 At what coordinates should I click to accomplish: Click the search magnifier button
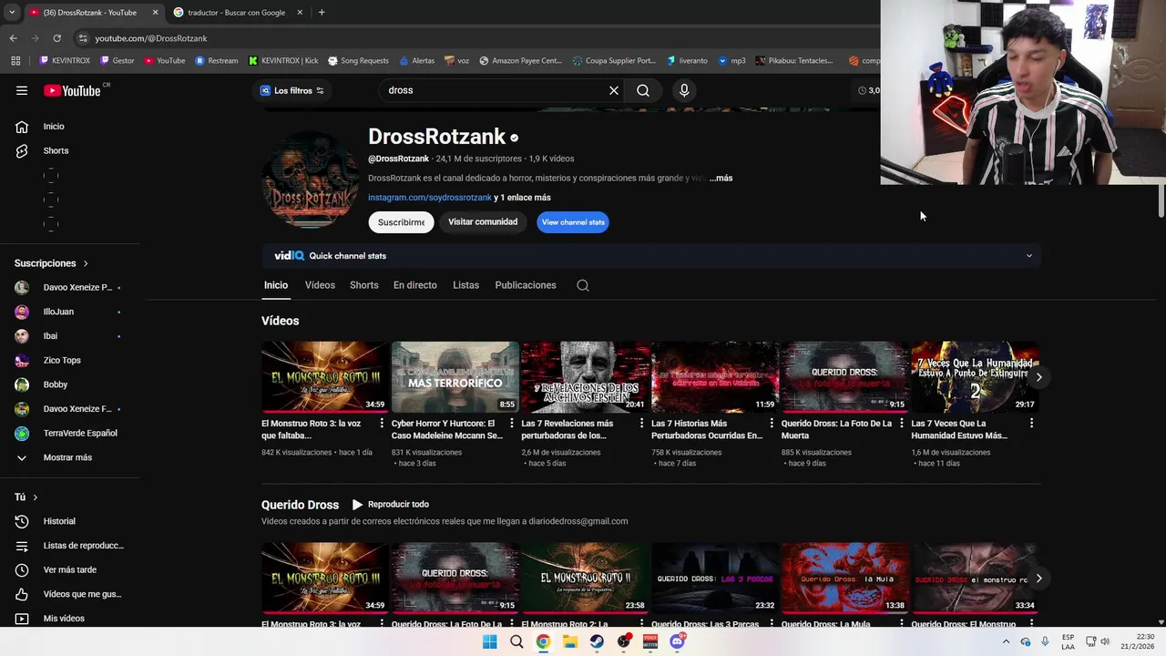pyautogui.click(x=643, y=90)
